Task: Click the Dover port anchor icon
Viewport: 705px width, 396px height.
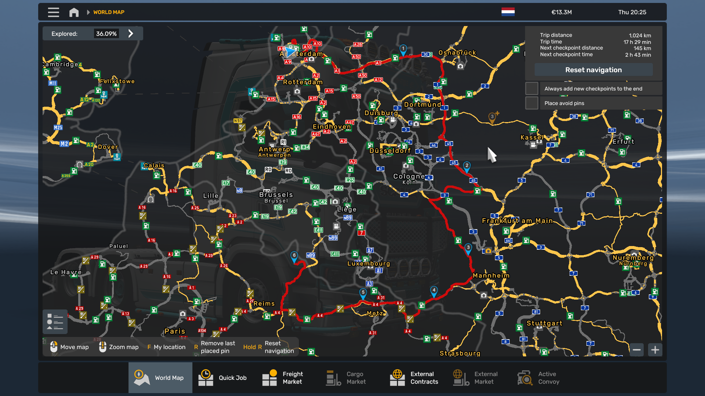Action: [x=117, y=157]
